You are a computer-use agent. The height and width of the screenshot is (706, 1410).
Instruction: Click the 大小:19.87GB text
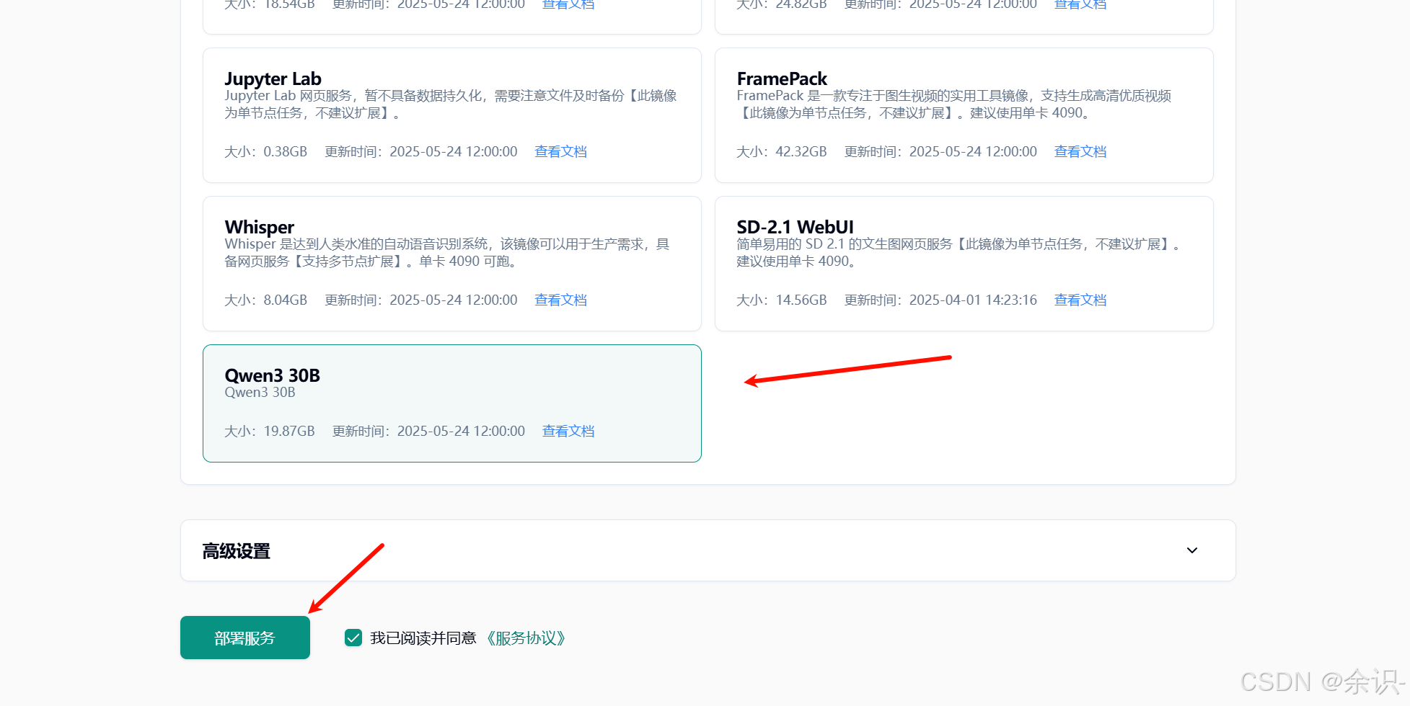[x=270, y=431]
